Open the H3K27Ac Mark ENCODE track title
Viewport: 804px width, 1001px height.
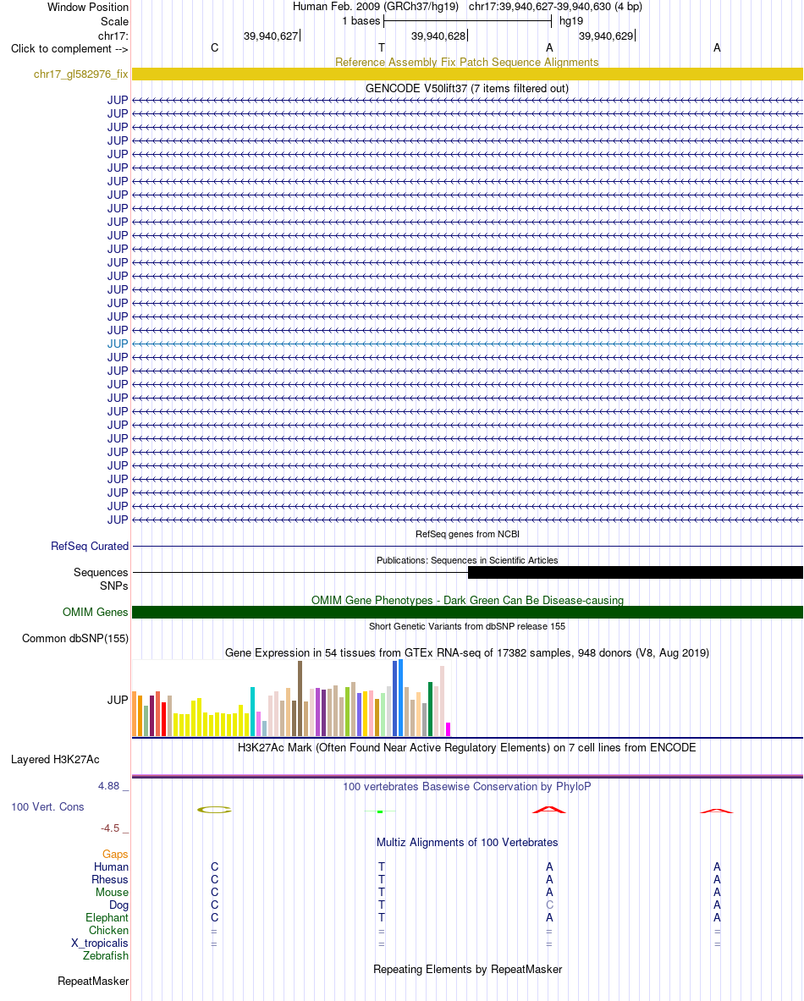[x=467, y=747]
